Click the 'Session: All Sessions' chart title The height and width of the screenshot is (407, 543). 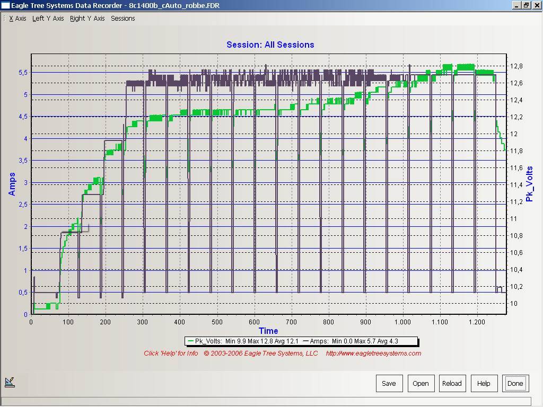click(x=270, y=45)
